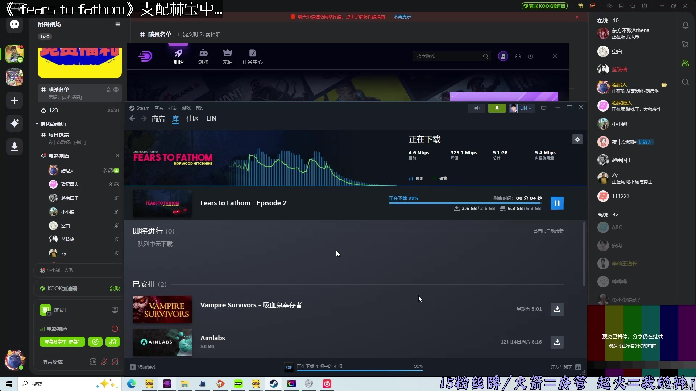
Task: Open Steam download settings gear
Action: pos(577,139)
